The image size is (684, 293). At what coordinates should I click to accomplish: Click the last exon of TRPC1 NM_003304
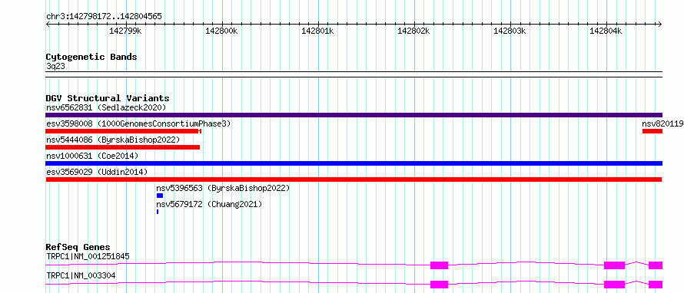click(656, 285)
